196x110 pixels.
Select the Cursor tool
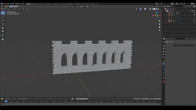(x=3, y=16)
